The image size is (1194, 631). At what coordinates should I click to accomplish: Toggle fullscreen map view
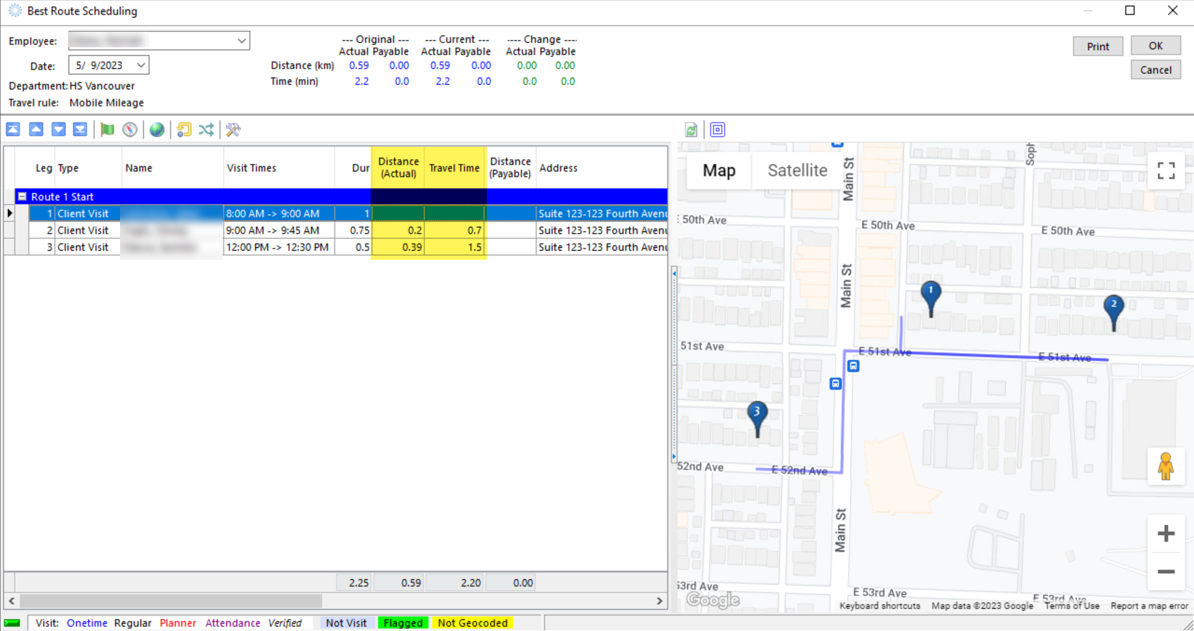coord(1166,170)
